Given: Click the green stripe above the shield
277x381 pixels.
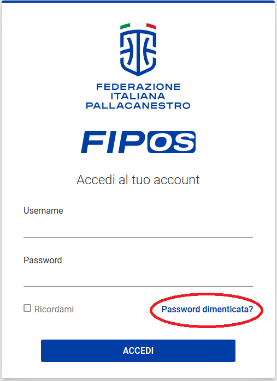Looking at the screenshot, I should pyautogui.click(x=125, y=26).
